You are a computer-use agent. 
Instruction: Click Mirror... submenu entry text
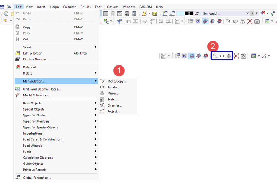click(113, 93)
